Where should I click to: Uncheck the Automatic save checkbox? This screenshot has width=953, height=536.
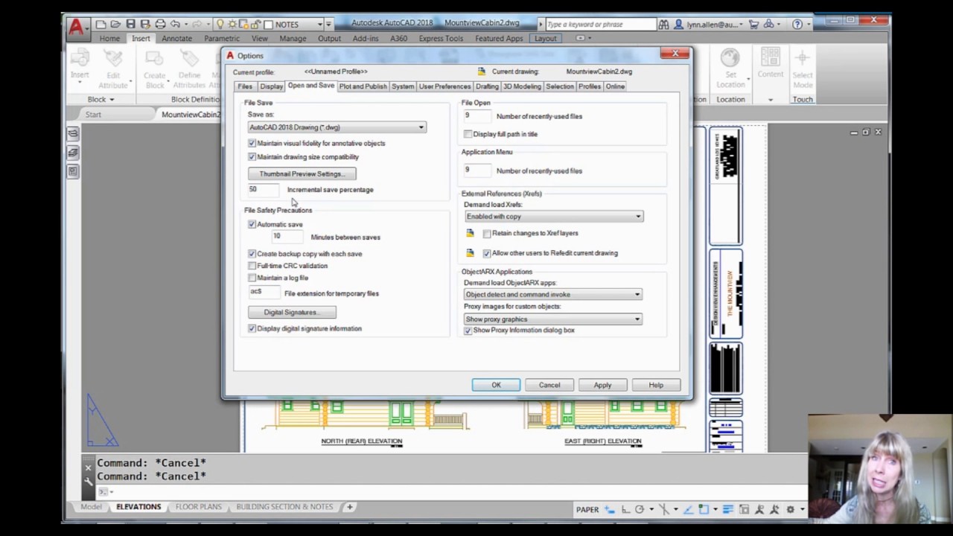252,224
